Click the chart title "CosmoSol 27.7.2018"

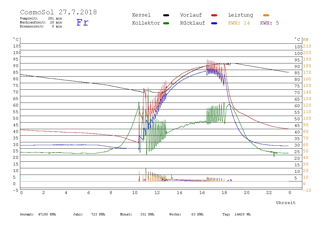[x=58, y=12]
